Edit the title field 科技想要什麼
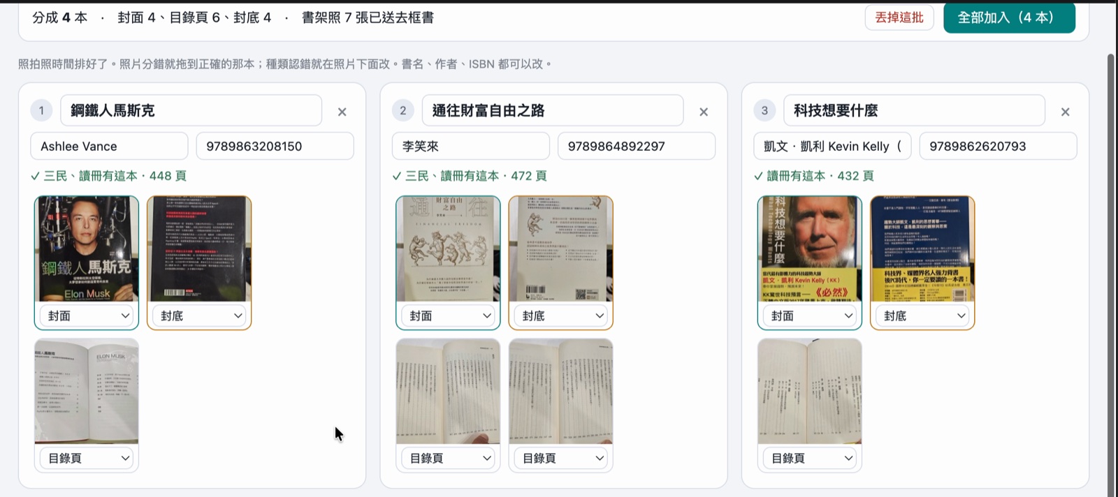Image resolution: width=1118 pixels, height=497 pixels. pos(914,110)
